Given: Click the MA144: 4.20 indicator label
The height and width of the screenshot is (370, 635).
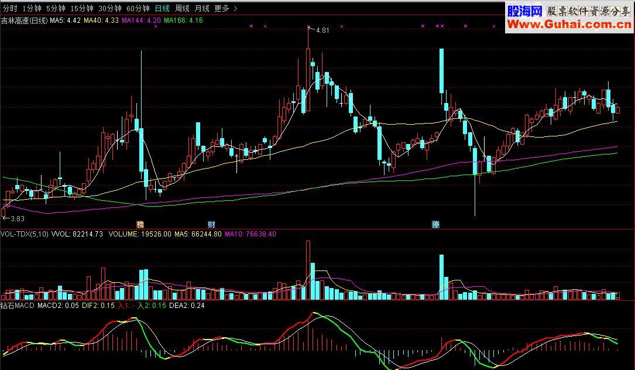Looking at the screenshot, I should pos(141,20).
